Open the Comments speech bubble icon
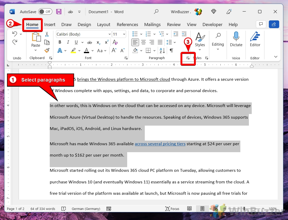 (x=261, y=24)
